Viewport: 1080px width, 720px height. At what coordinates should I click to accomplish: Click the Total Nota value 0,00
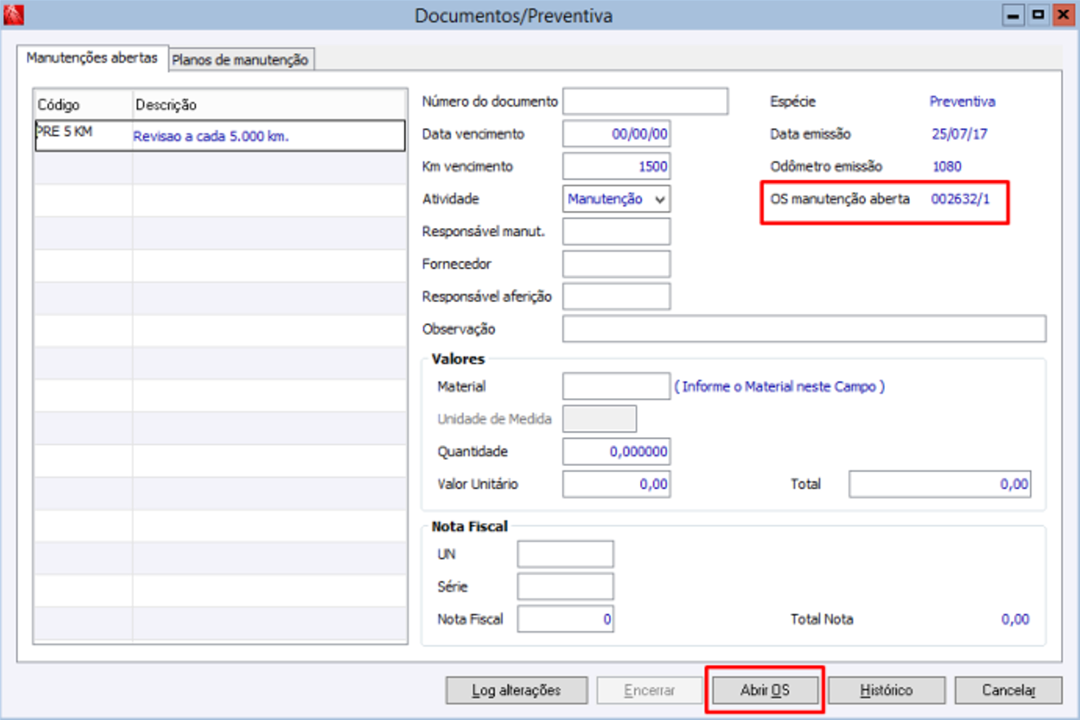(1015, 619)
